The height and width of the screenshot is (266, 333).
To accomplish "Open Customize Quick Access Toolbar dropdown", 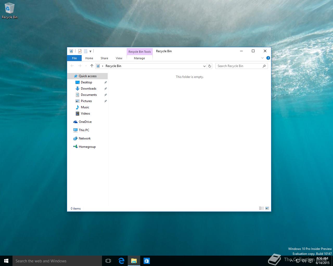I will (90, 51).
